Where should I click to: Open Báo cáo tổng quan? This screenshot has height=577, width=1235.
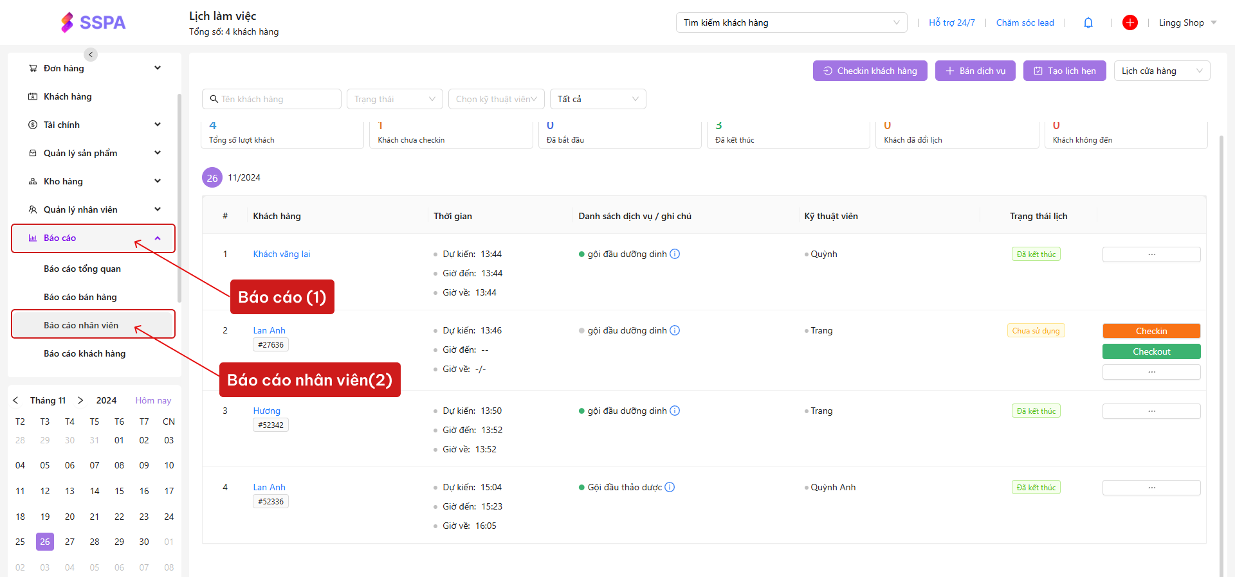pos(82,269)
